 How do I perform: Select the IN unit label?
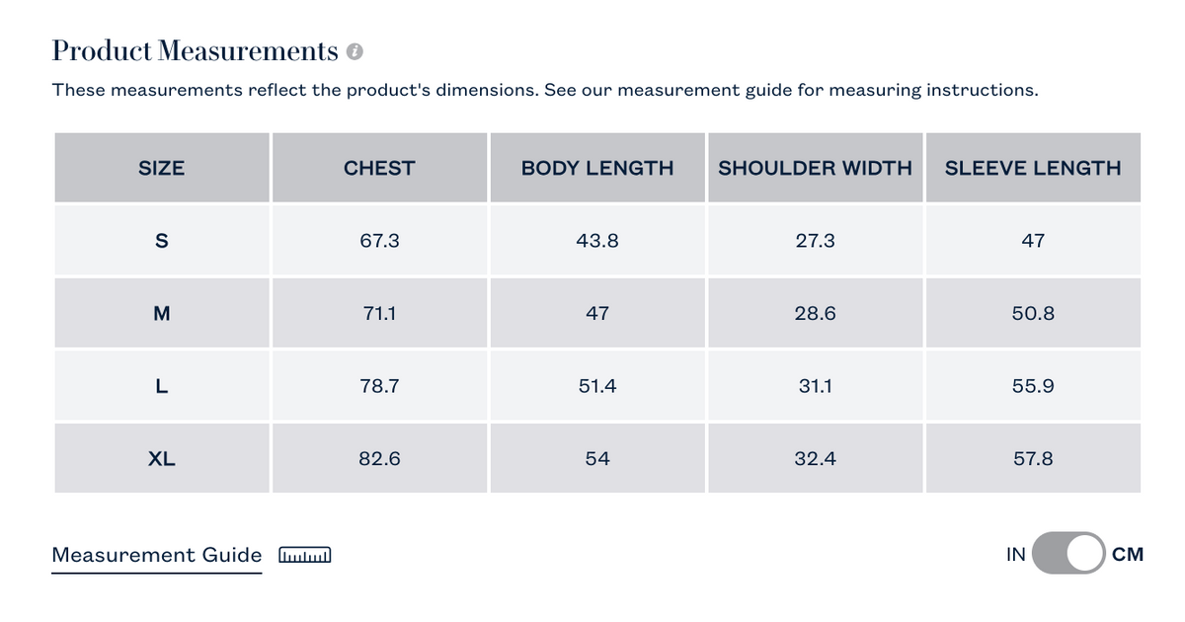pyautogui.click(x=1015, y=555)
